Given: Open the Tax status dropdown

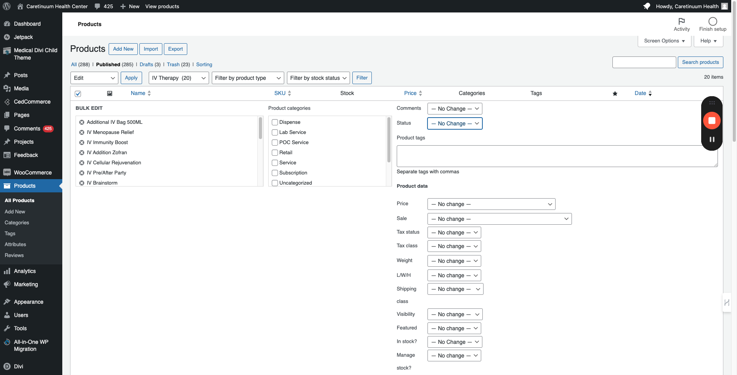Looking at the screenshot, I should click(x=454, y=232).
